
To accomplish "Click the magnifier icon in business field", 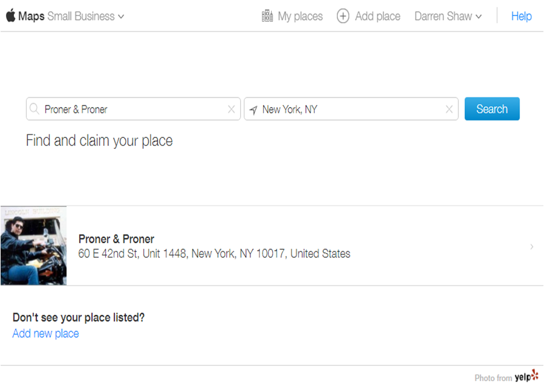I will pyautogui.click(x=35, y=109).
